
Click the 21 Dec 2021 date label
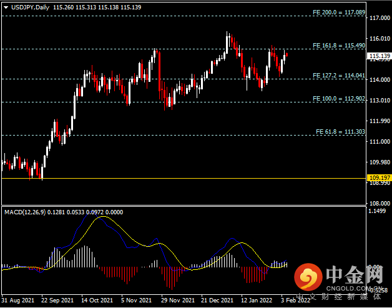click(217, 300)
